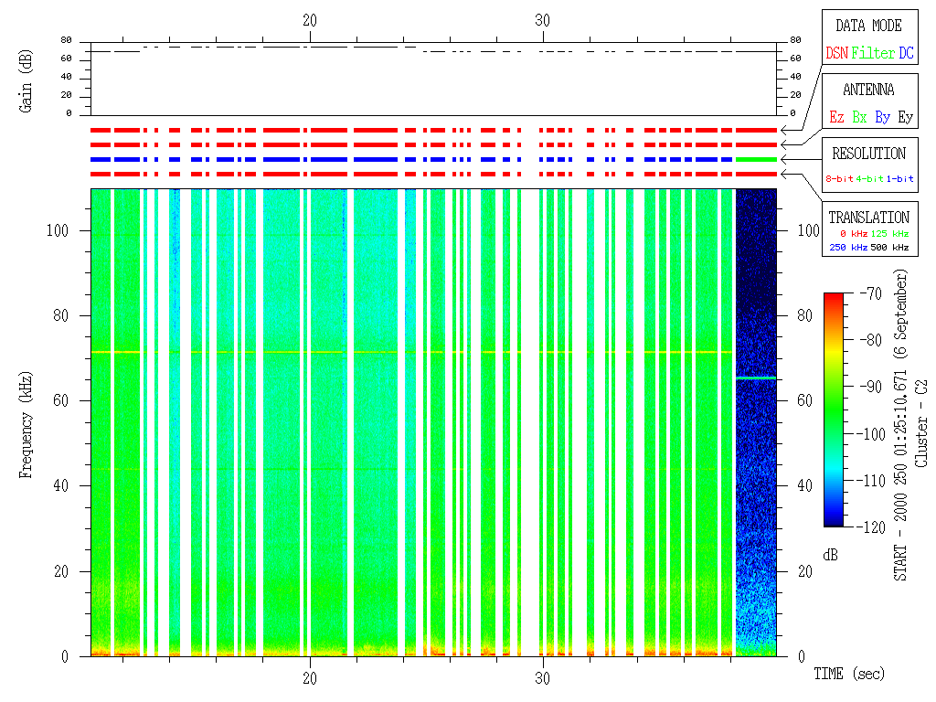Select the DC label in Data Mode legend
The image size is (936, 702).
pyautogui.click(x=906, y=54)
